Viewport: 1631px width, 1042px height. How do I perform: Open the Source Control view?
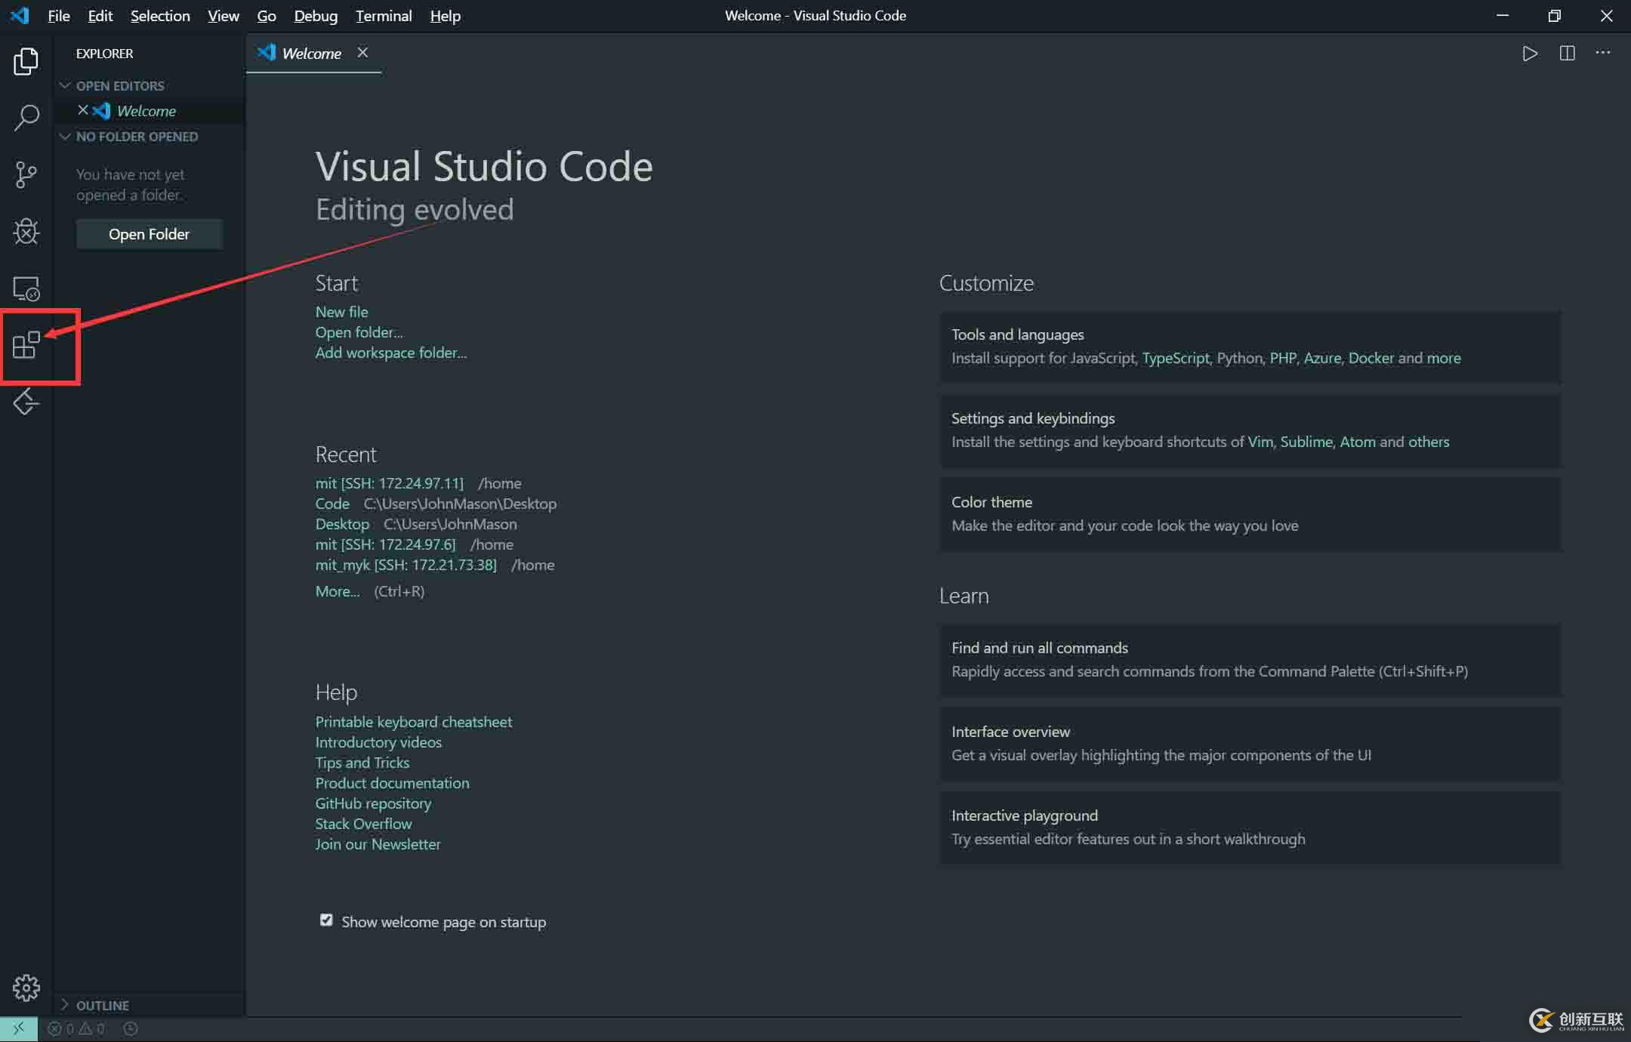point(26,174)
